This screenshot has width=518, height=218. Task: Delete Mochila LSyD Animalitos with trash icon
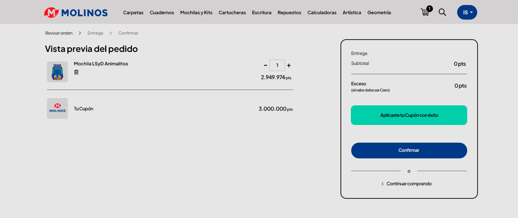click(76, 72)
